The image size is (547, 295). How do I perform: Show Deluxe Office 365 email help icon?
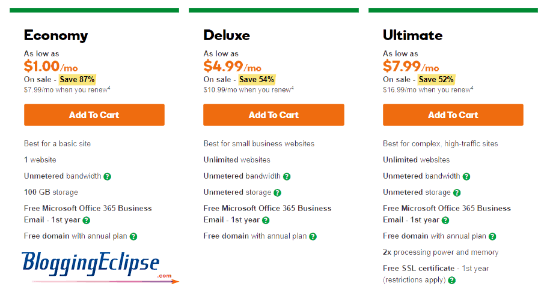point(266,220)
